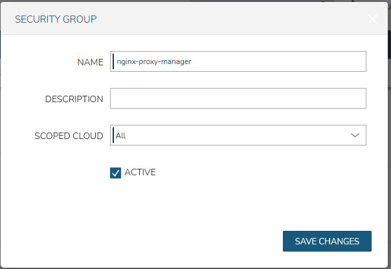Click the Scoped Cloud chevron arrow
This screenshot has height=269, width=391.
pyautogui.click(x=355, y=135)
